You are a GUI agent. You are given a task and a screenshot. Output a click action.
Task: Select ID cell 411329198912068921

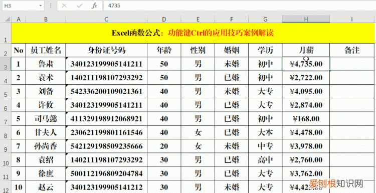pyautogui.click(x=106, y=119)
